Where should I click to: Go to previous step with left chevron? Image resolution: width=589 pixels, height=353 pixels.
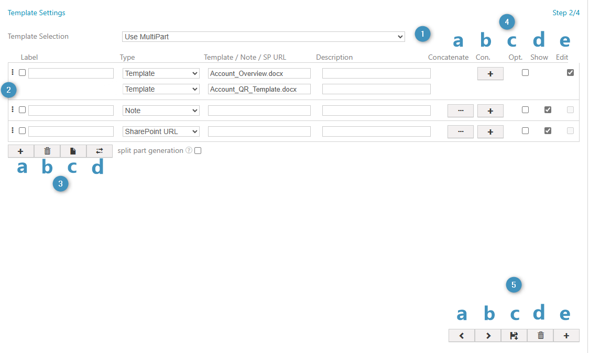tap(462, 336)
